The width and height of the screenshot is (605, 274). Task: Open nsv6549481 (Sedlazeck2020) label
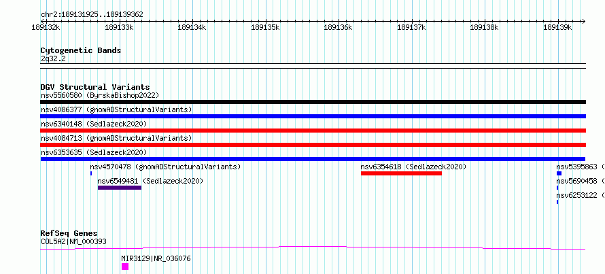[x=150, y=181]
